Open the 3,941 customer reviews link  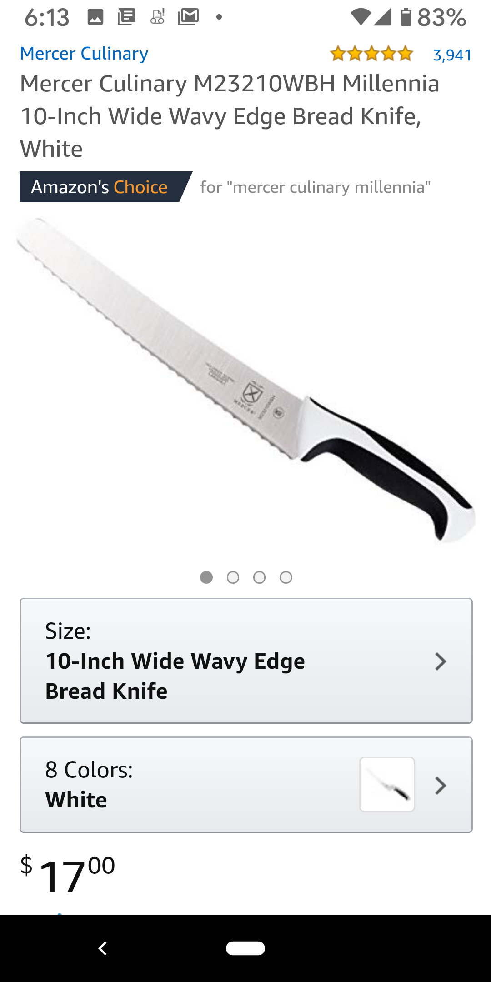pos(452,55)
